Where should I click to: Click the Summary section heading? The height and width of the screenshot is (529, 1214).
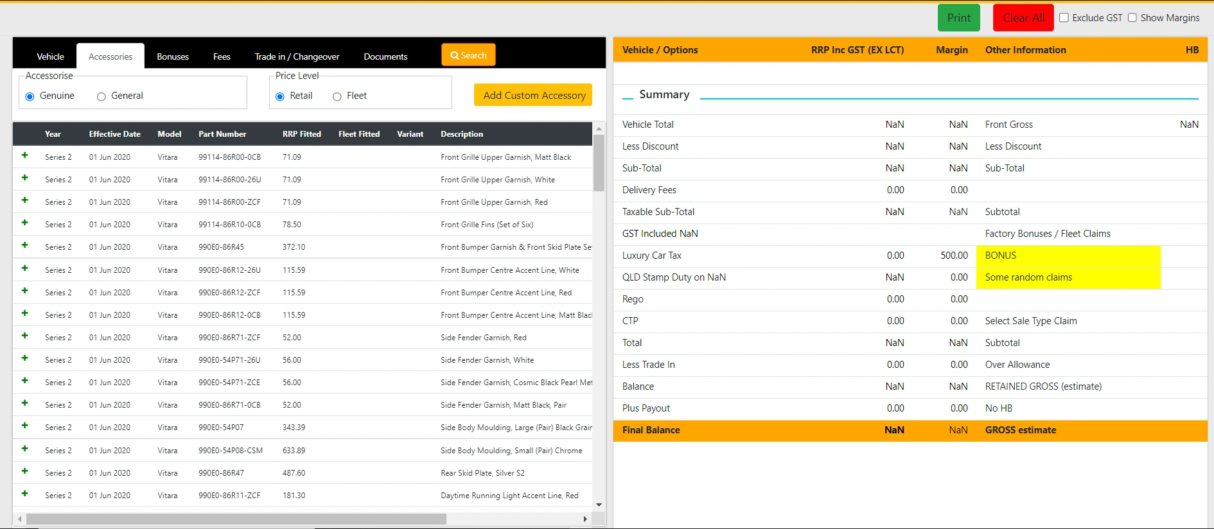(664, 94)
